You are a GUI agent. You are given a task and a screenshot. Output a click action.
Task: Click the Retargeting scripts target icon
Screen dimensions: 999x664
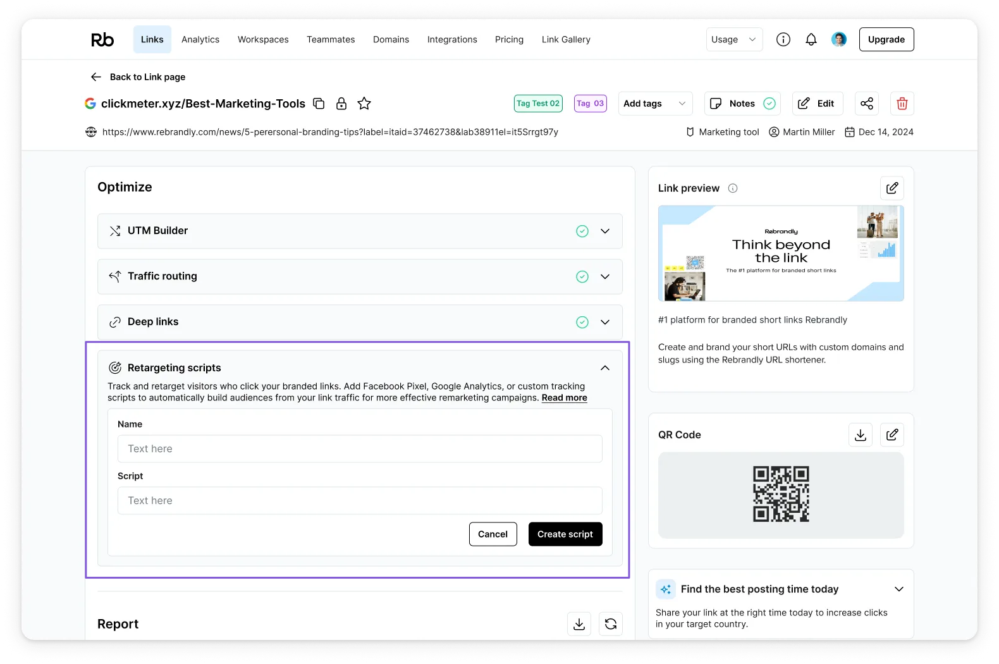tap(115, 368)
